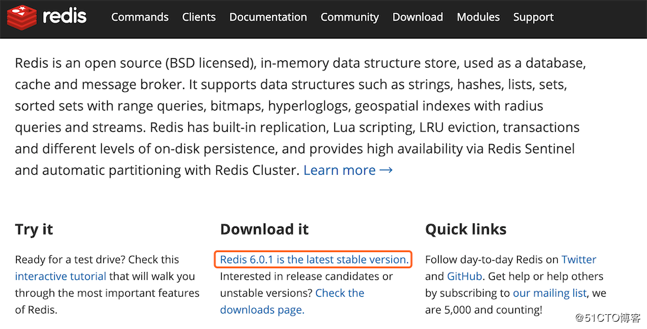Viewport: 647px width, 329px height.
Task: Click the Try it heading
Action: 34,230
